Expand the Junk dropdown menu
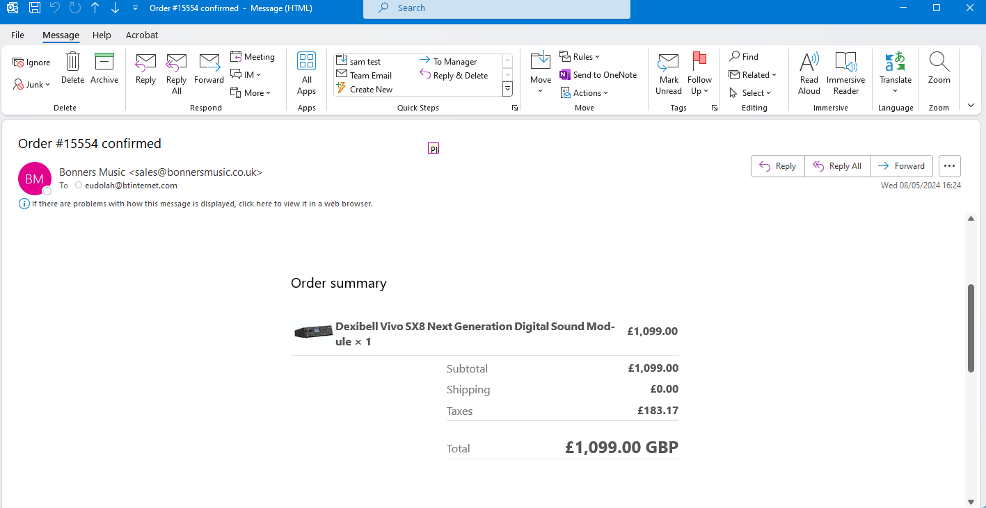The width and height of the screenshot is (986, 508). click(32, 85)
